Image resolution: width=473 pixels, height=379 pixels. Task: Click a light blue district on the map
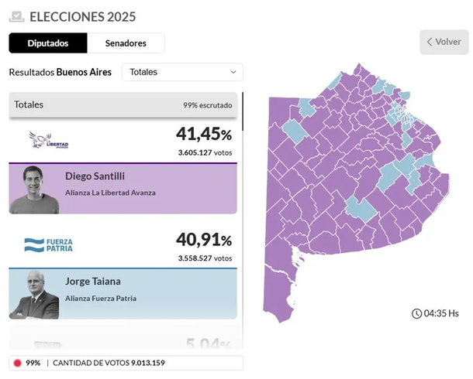[x=359, y=207]
